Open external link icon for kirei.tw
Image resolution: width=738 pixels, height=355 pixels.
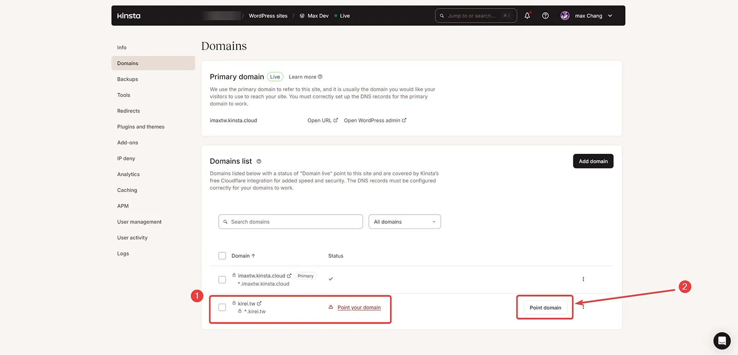[259, 303]
